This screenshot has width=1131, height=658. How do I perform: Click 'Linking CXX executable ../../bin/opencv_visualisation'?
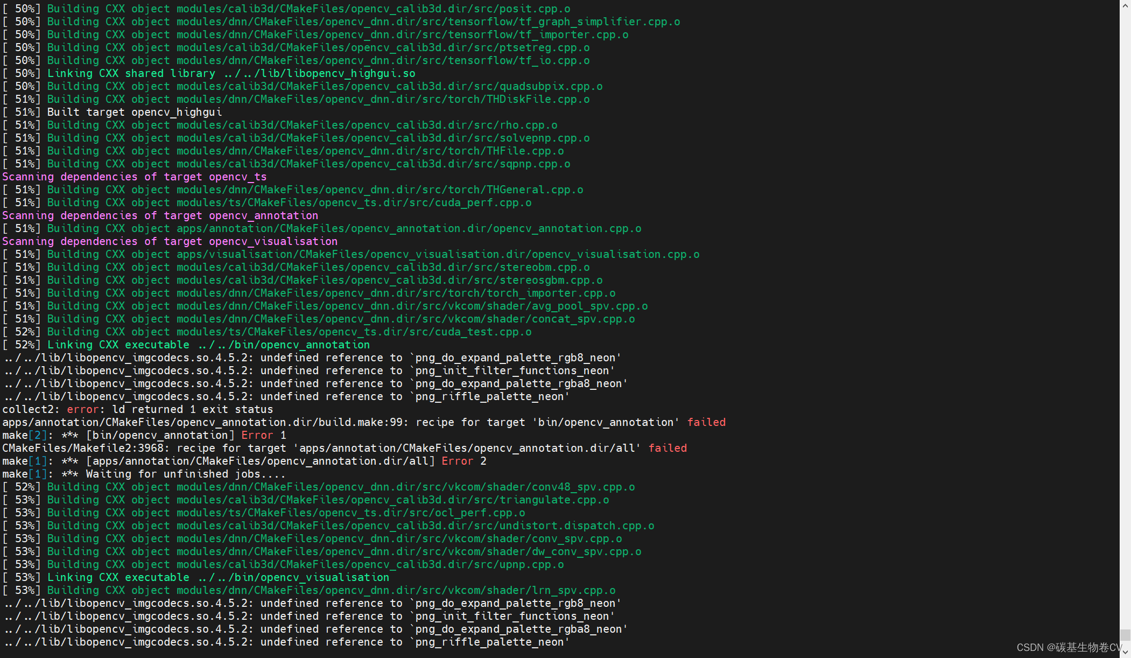196,577
